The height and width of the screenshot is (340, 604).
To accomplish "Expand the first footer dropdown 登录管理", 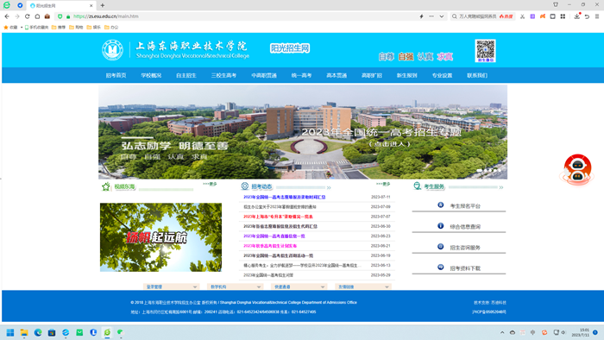I will (x=172, y=286).
